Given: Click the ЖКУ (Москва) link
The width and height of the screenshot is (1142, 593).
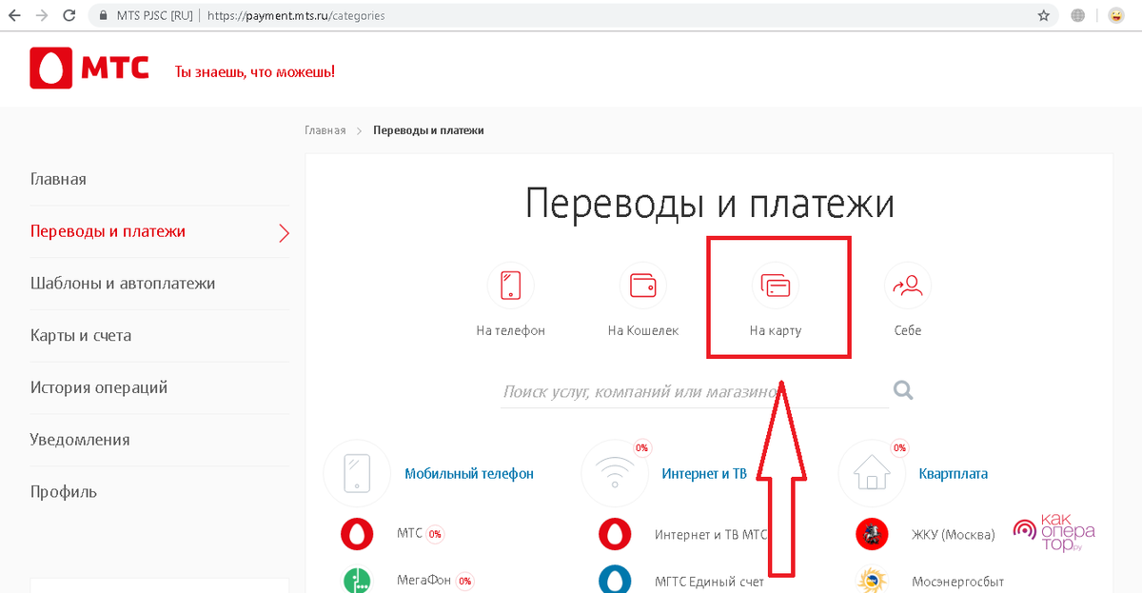Looking at the screenshot, I should coord(954,535).
